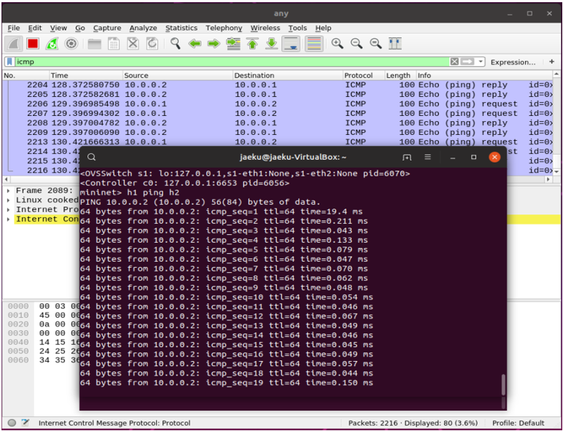This screenshot has width=563, height=431.
Task: Select packet number 2206 row
Action: coord(278,104)
